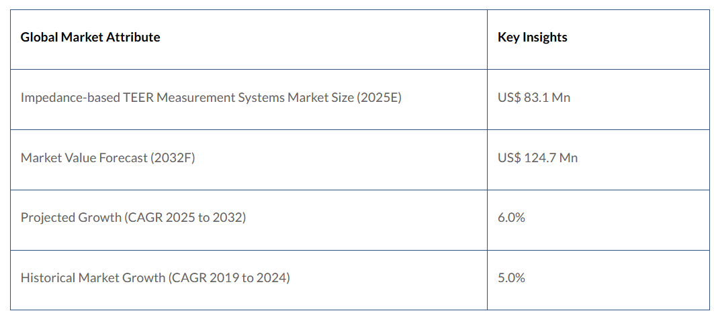Select the 5.0% historical growth value
Screen dimensions: 714x317
tap(511, 277)
